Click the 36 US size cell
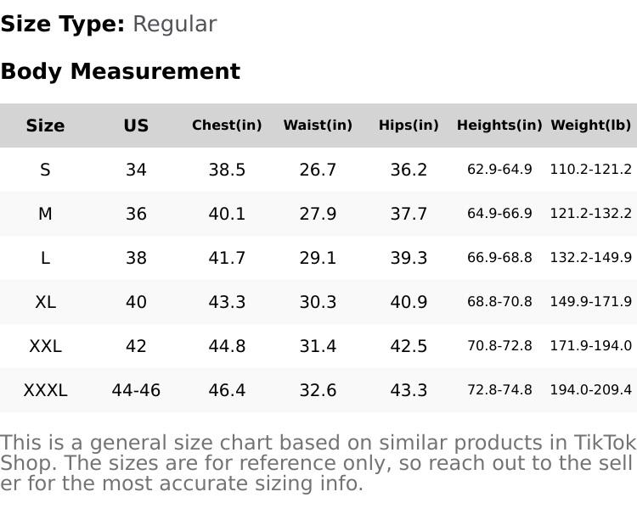Screen dimensions: 637x514 [x=136, y=214]
